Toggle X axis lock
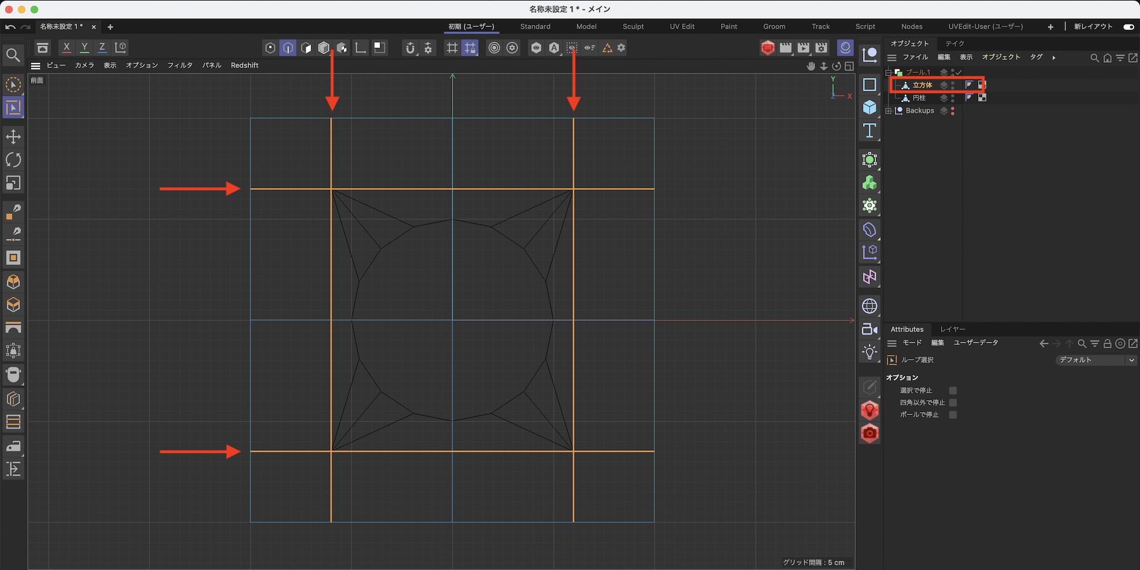Image resolution: width=1140 pixels, height=570 pixels. pyautogui.click(x=67, y=48)
